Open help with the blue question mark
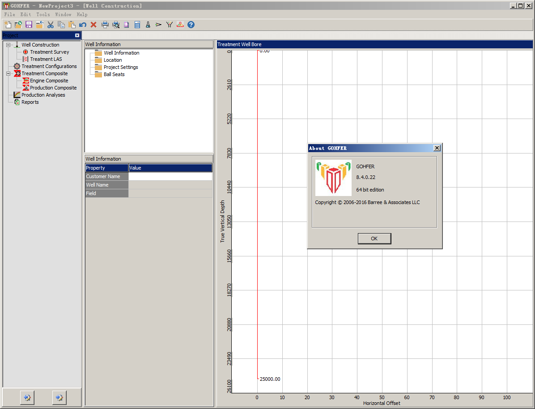This screenshot has height=409, width=535. click(x=191, y=25)
